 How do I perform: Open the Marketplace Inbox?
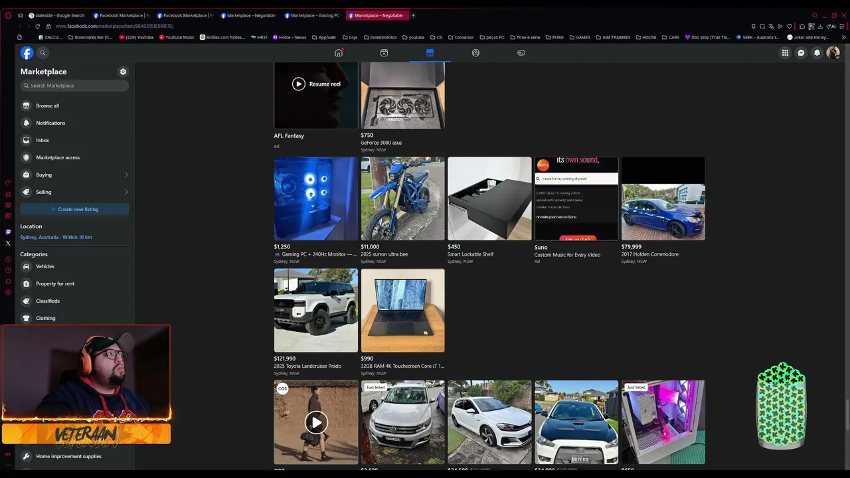pyautogui.click(x=74, y=140)
